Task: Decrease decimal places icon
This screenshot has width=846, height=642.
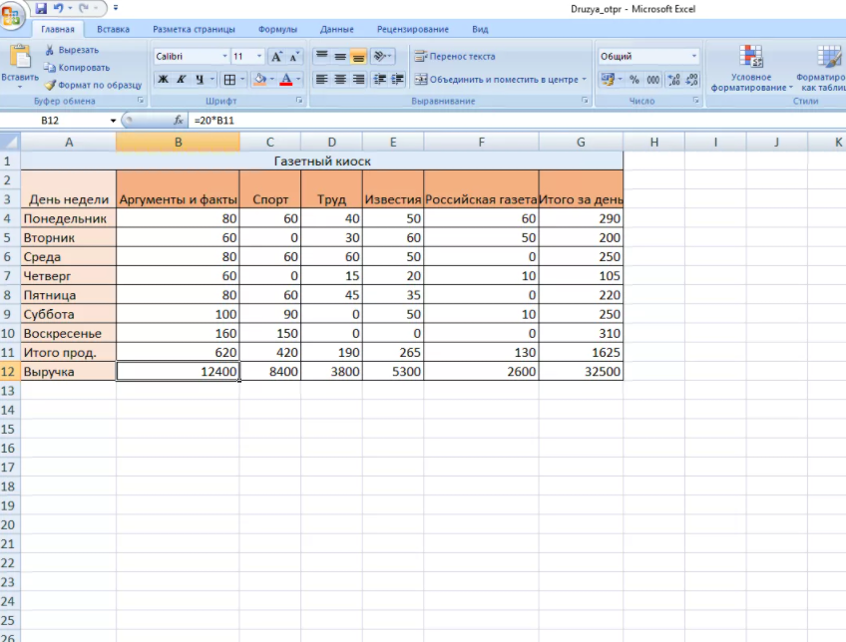Action: (x=691, y=80)
